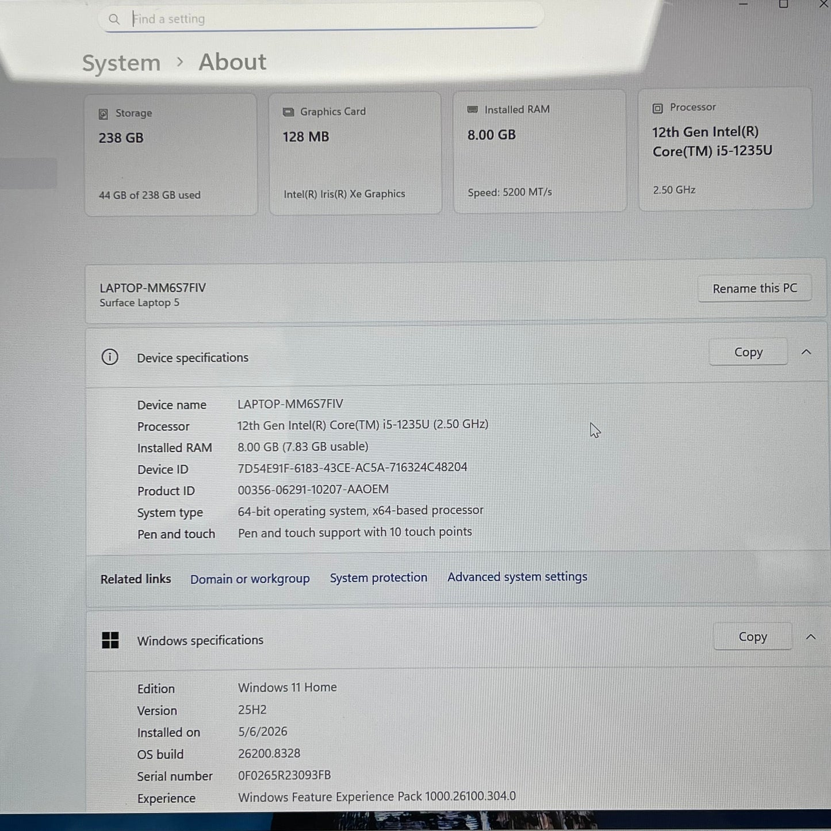Open Domain or workgroup link
The width and height of the screenshot is (831, 831).
(250, 579)
